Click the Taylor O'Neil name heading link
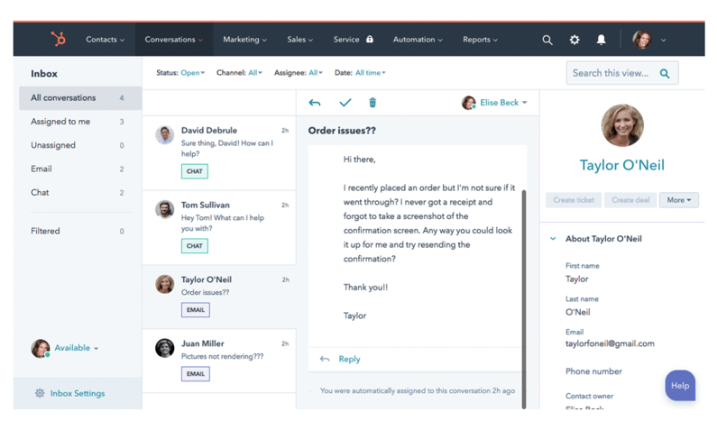 click(x=622, y=165)
